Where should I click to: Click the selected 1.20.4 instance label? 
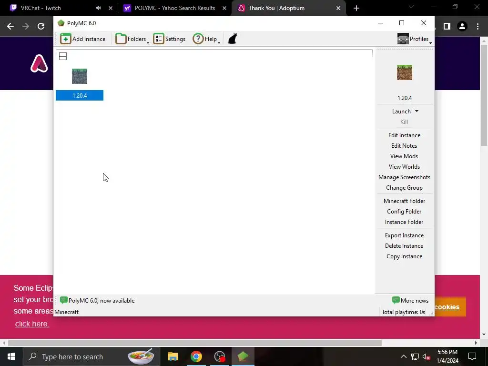(x=80, y=95)
